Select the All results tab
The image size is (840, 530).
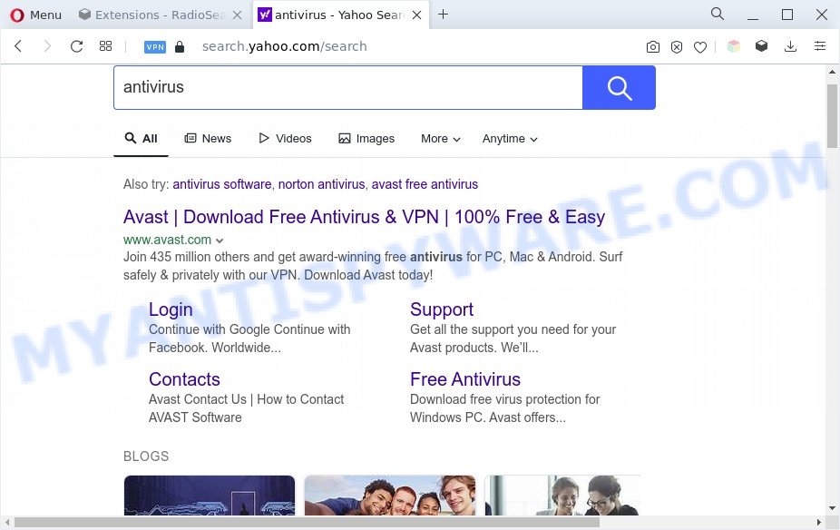(141, 139)
